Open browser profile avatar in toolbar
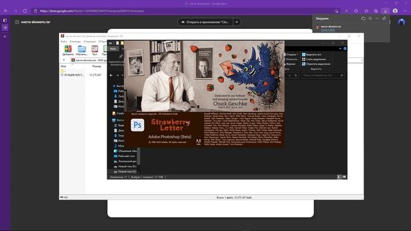The height and width of the screenshot is (231, 411). (396, 11)
